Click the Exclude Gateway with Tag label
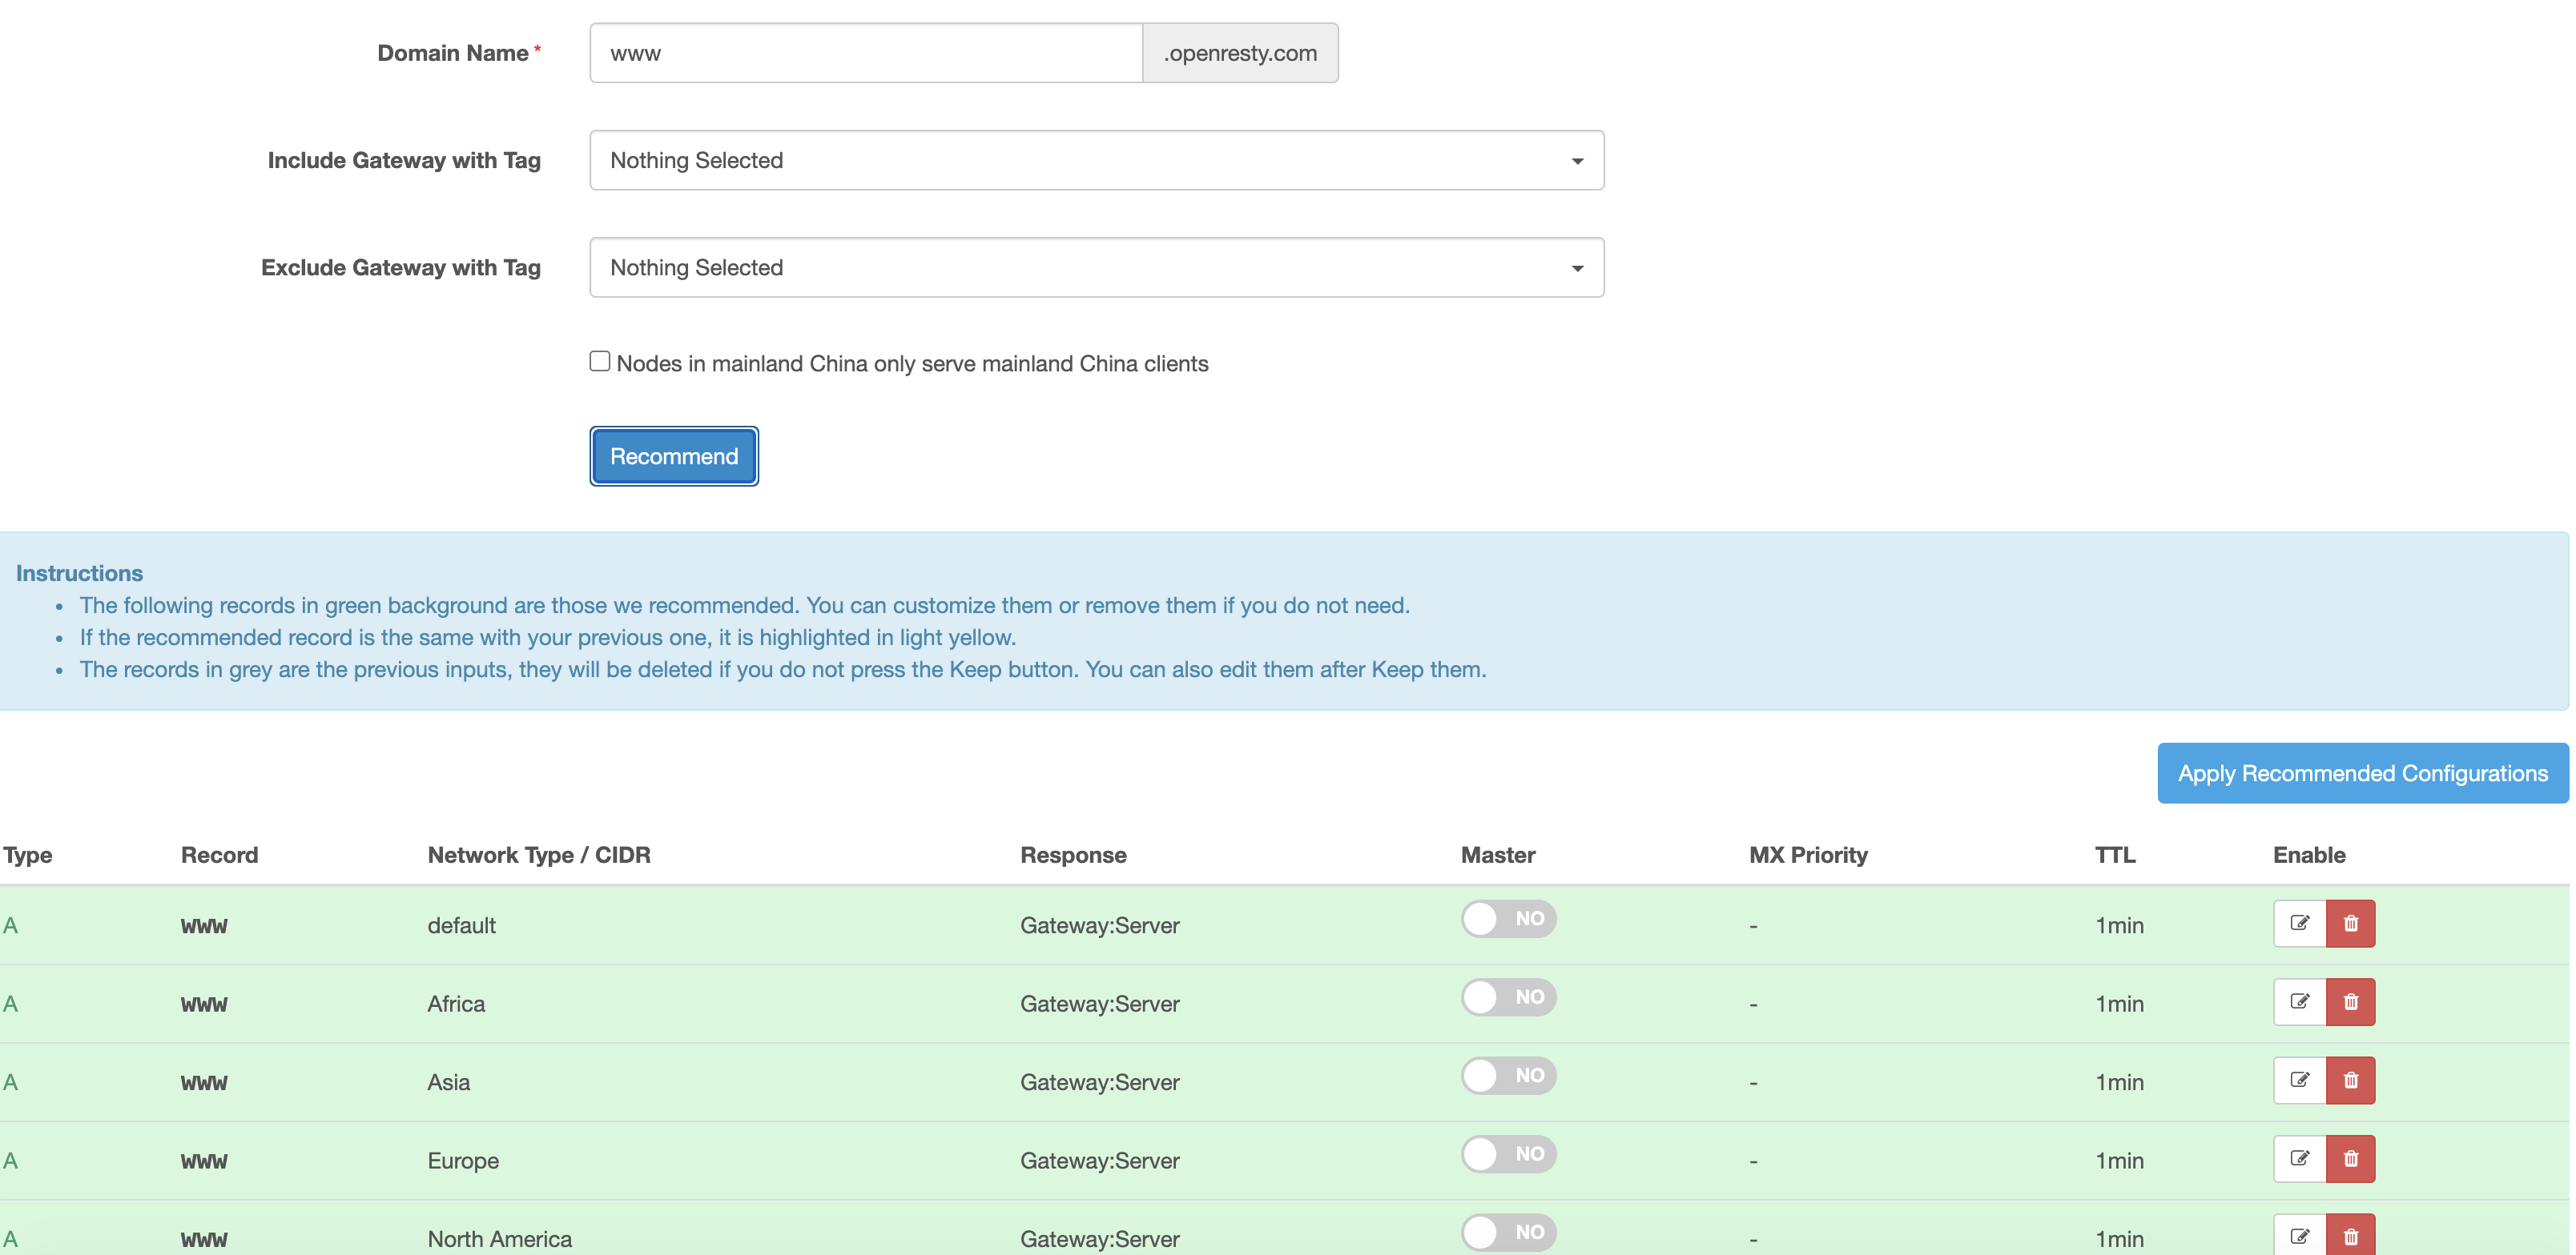The width and height of the screenshot is (2576, 1255). tap(401, 268)
